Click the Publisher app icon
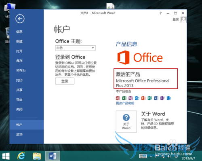 point(149,98)
